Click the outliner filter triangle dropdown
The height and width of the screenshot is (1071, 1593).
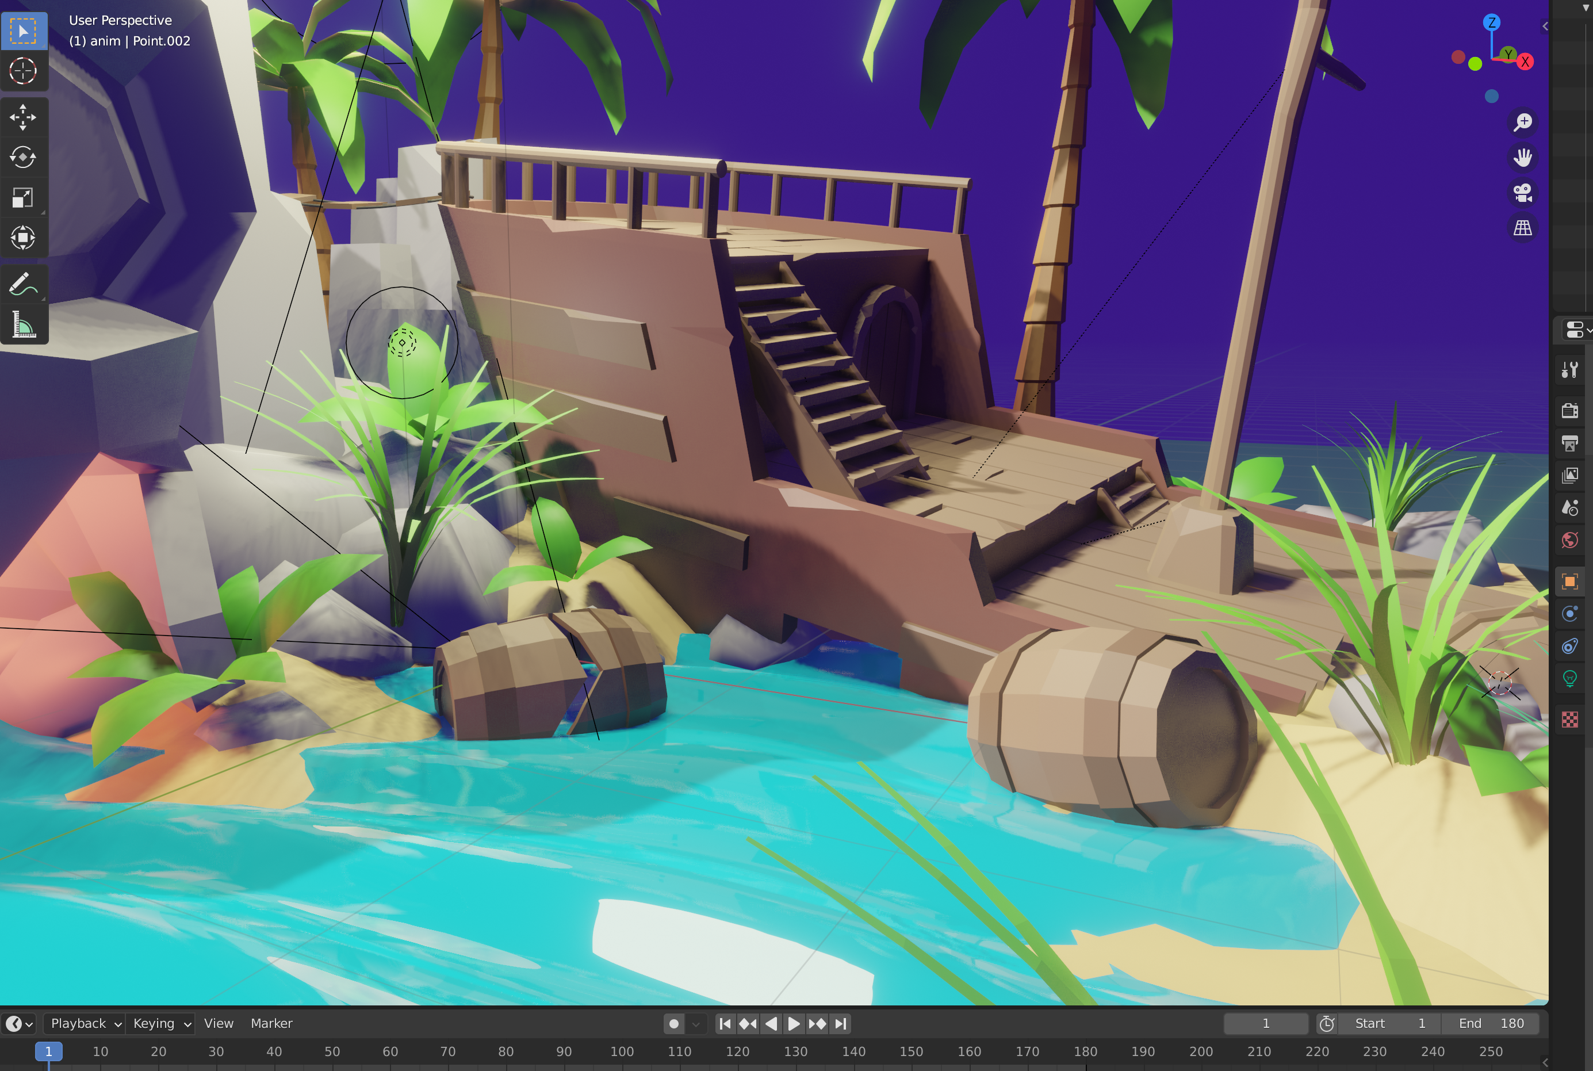[1586, 7]
